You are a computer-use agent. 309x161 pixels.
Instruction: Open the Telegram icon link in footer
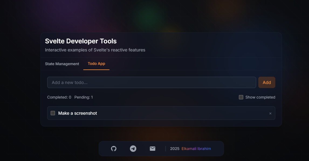(x=133, y=149)
